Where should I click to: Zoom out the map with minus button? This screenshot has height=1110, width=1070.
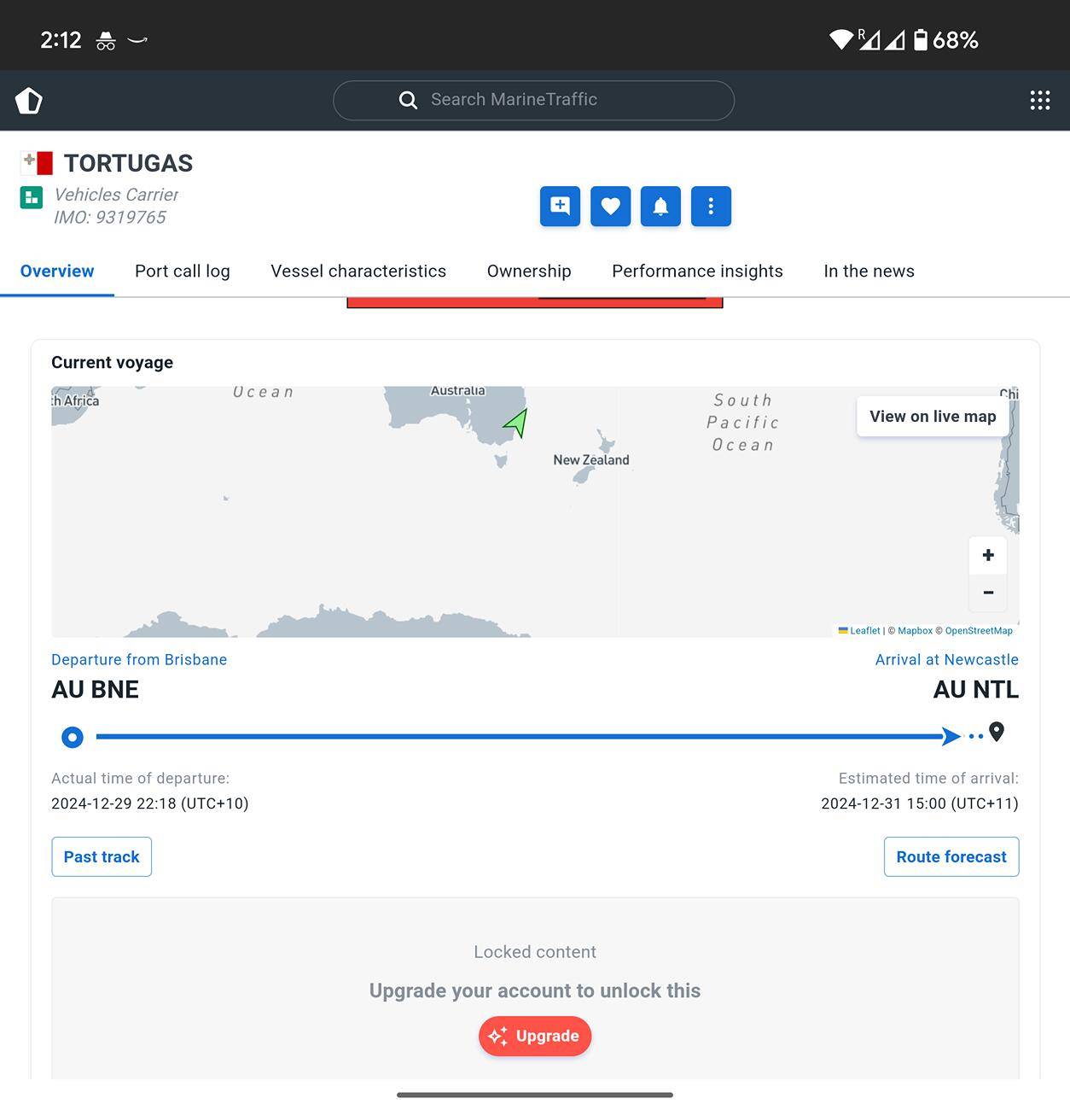(x=988, y=593)
